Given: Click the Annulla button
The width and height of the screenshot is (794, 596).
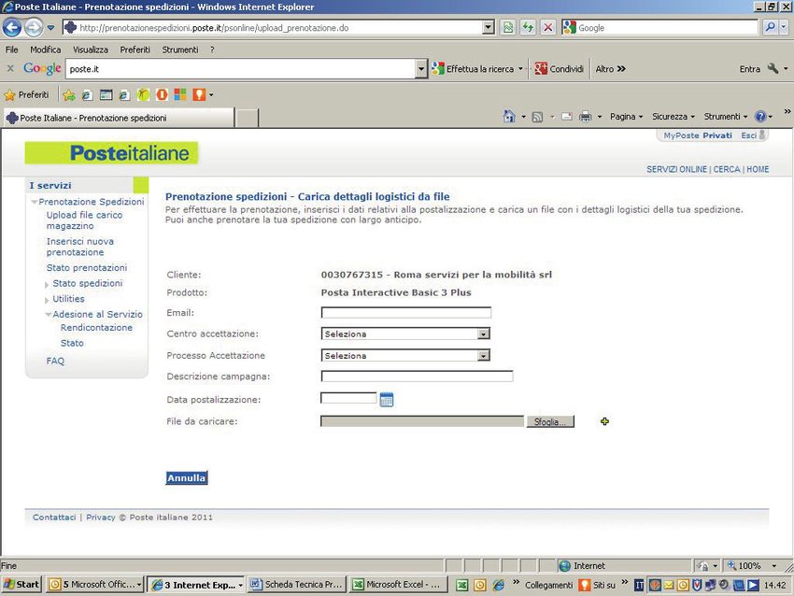Looking at the screenshot, I should coord(186,478).
